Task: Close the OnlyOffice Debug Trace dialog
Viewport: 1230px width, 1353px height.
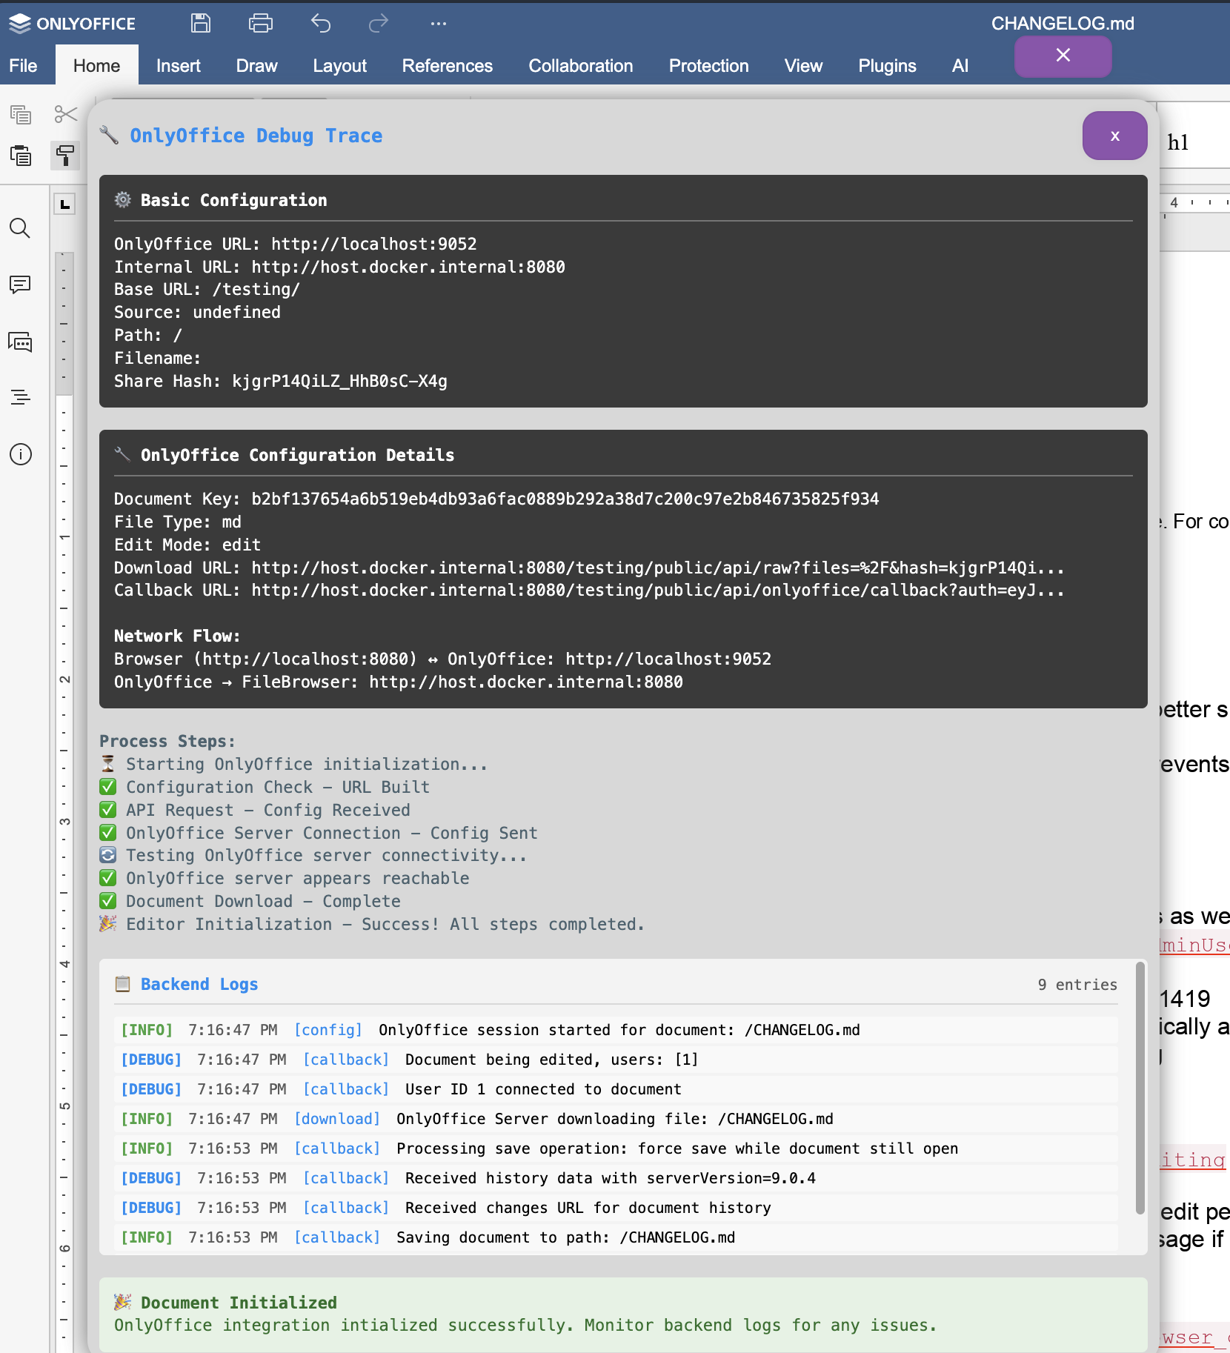Action: coord(1114,136)
